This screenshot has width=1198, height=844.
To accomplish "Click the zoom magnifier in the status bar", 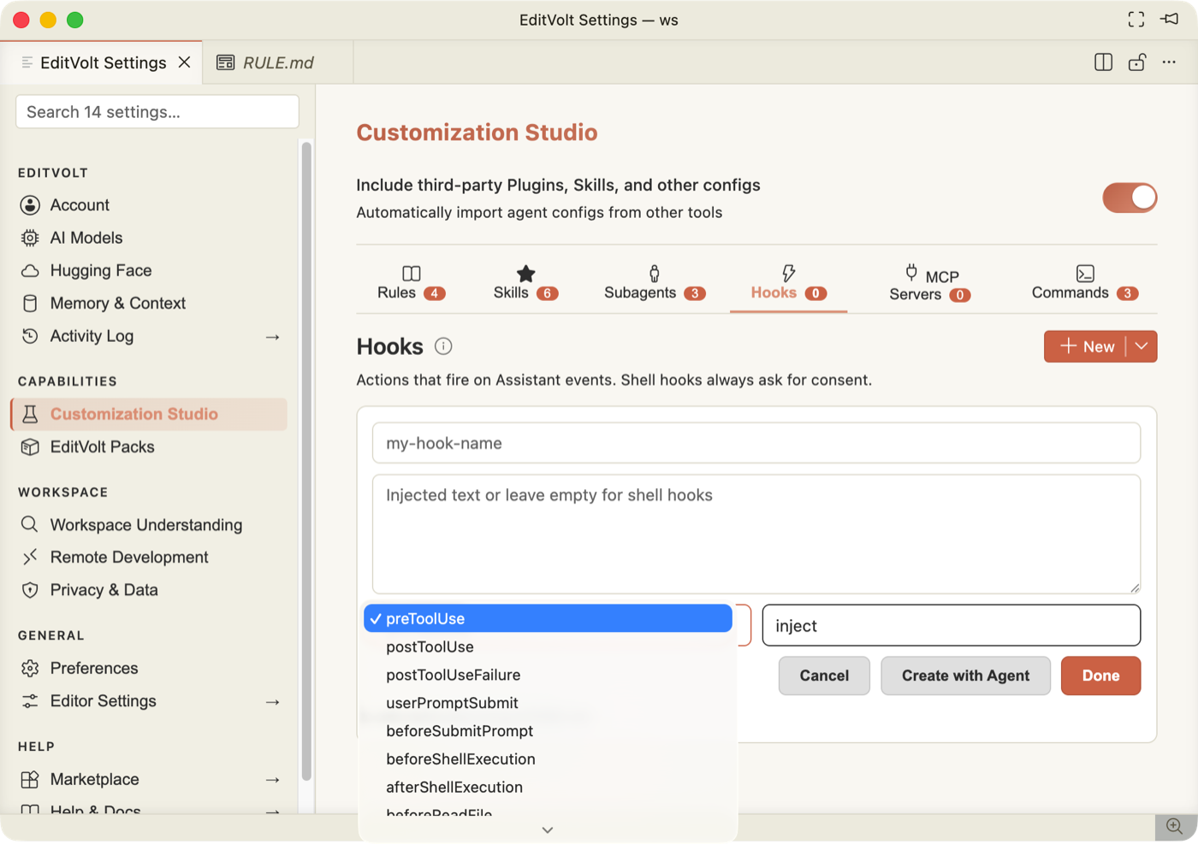I will coord(1175,826).
